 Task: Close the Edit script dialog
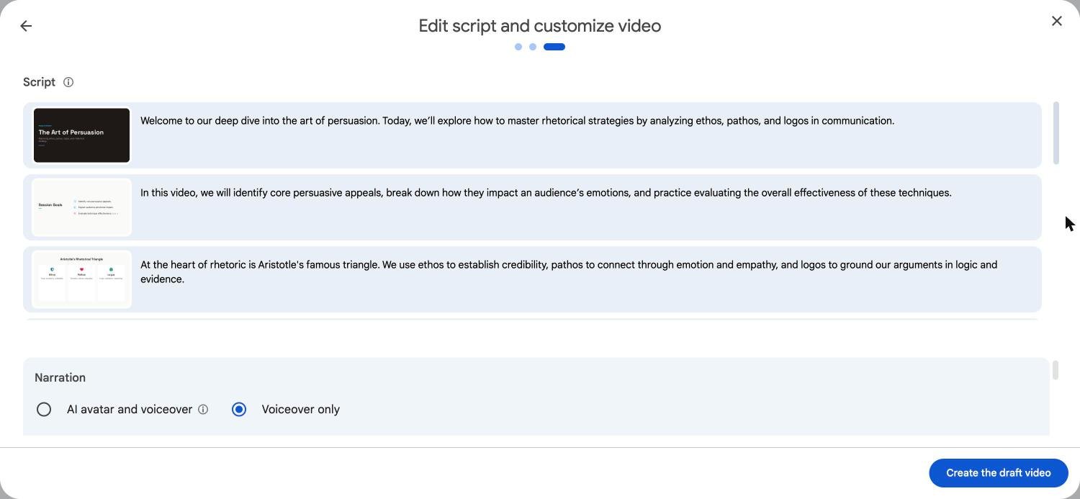pos(1056,22)
